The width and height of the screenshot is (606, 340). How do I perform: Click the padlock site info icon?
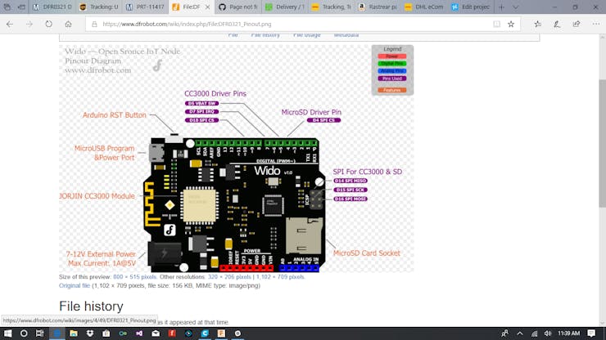click(x=94, y=24)
